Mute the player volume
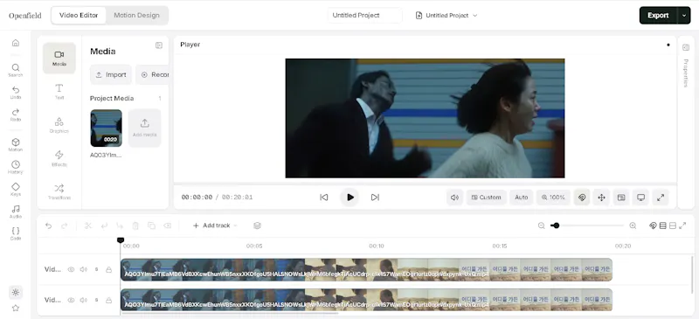This screenshot has height=319, width=699. [x=454, y=198]
